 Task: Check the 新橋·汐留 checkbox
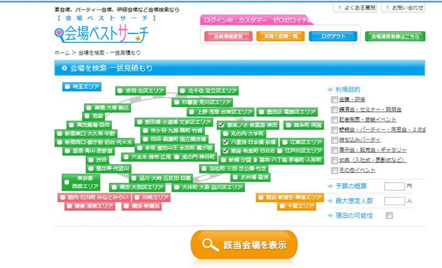click(223, 160)
